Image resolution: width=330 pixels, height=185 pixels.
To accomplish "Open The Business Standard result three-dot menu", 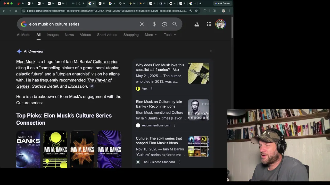I will coord(179,162).
